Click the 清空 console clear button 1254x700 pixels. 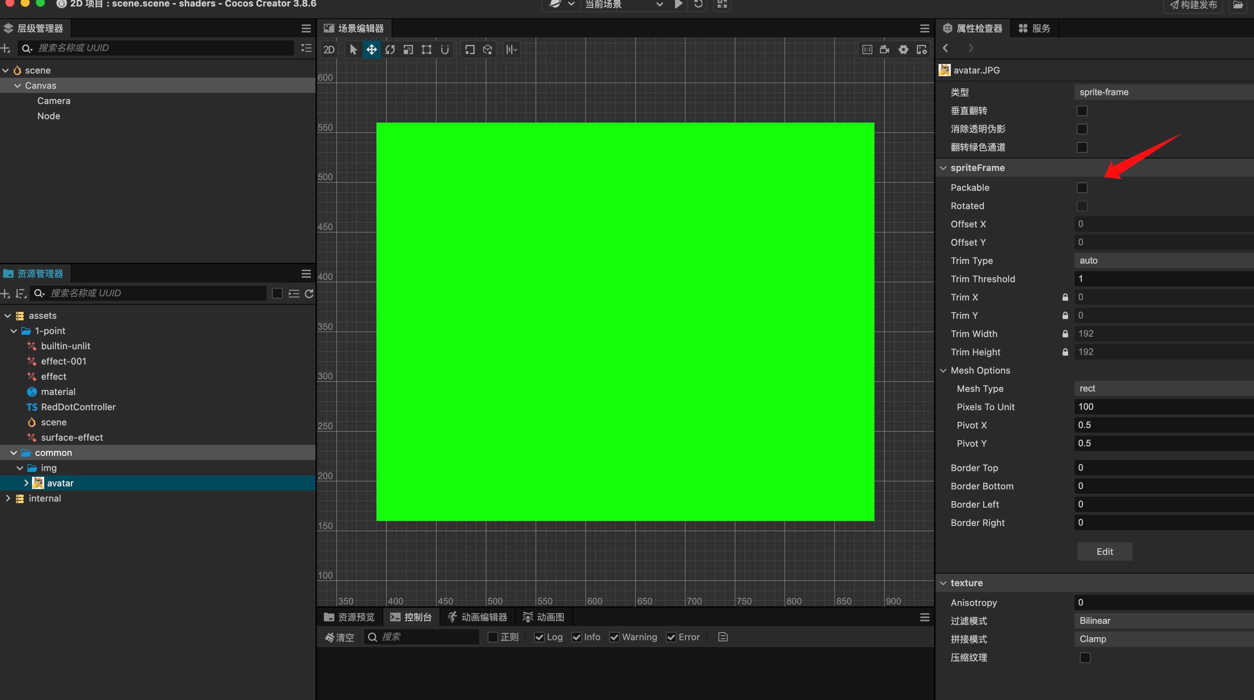(x=340, y=637)
